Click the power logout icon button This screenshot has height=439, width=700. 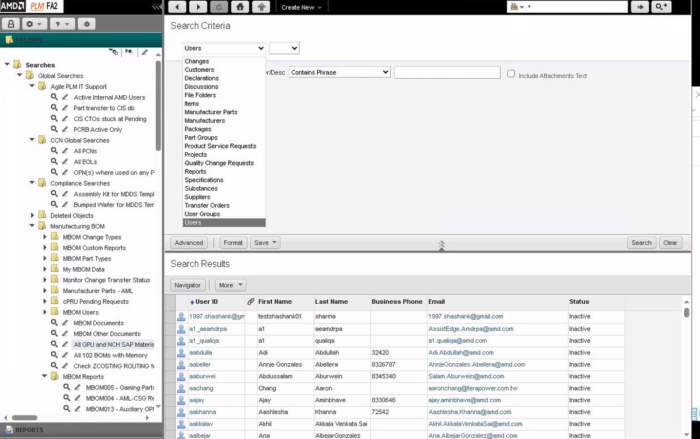pos(87,24)
